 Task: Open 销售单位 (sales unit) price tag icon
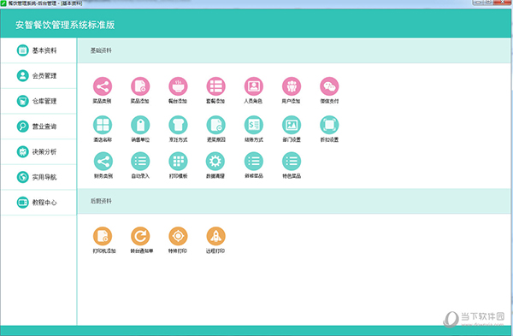pyautogui.click(x=140, y=125)
